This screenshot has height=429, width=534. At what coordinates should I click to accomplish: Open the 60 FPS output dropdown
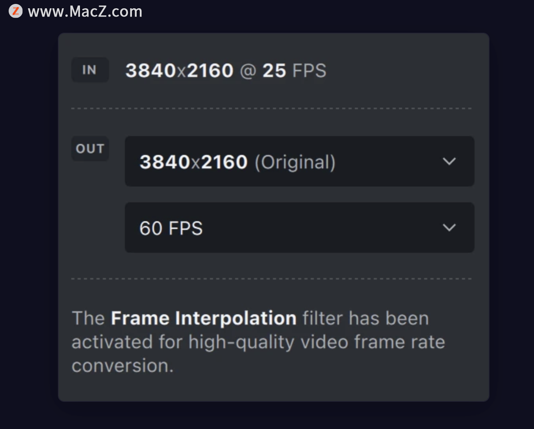299,228
